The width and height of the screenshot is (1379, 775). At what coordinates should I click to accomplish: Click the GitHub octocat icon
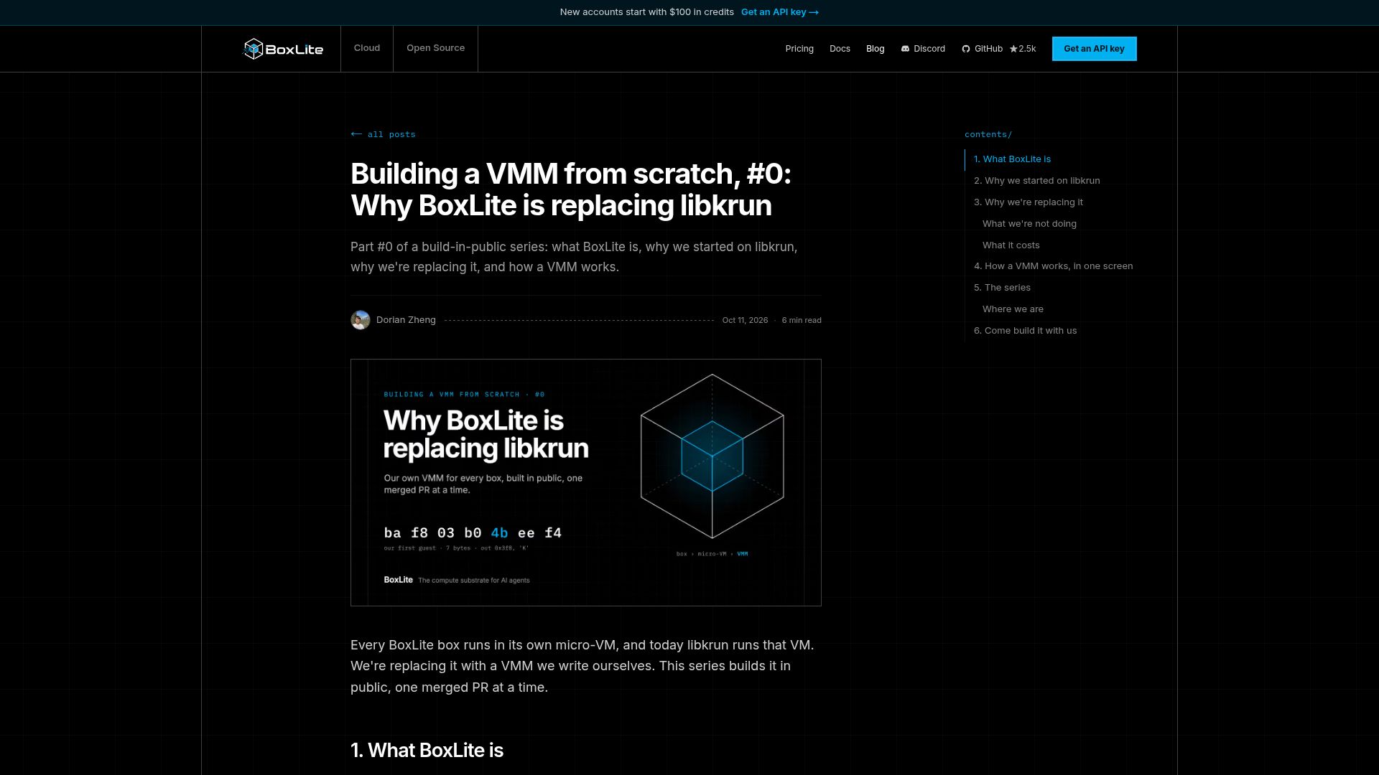pos(966,49)
